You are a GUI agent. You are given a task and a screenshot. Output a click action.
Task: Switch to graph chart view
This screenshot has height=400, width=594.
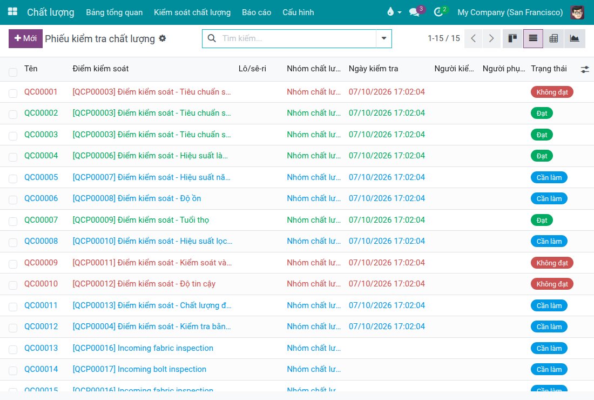575,38
